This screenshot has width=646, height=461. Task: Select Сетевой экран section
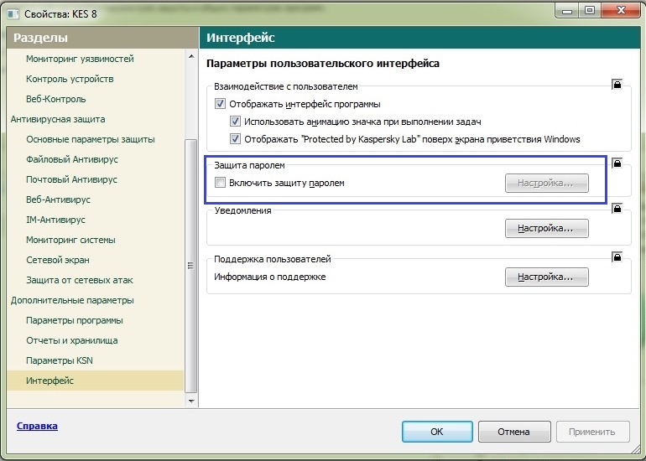pyautogui.click(x=58, y=260)
